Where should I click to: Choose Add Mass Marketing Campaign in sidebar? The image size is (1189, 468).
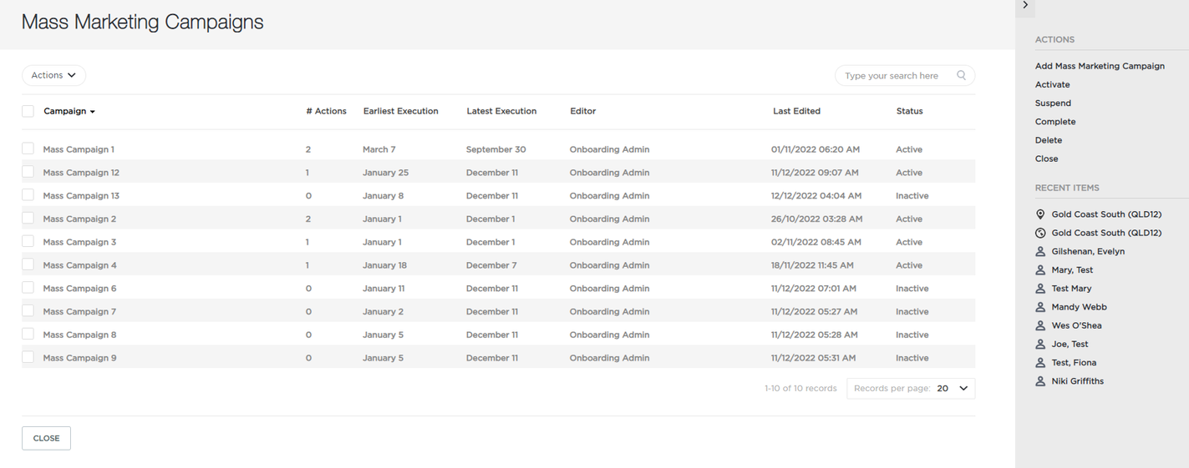point(1100,66)
